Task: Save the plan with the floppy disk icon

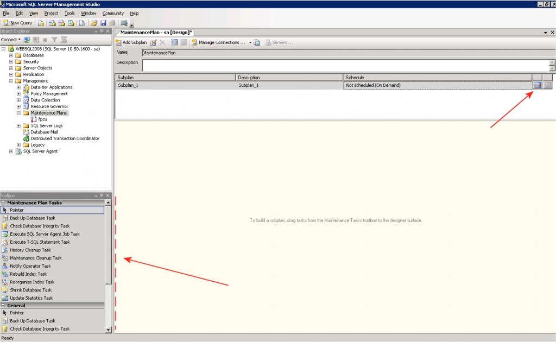Action: (x=103, y=23)
